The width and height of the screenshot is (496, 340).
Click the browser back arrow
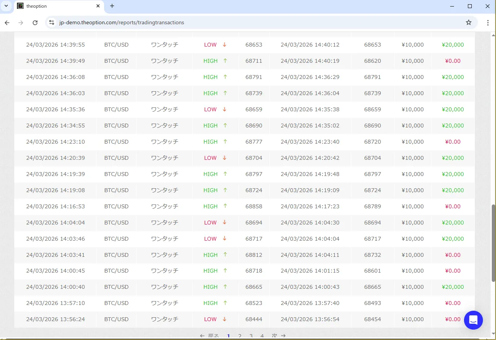[x=7, y=23]
